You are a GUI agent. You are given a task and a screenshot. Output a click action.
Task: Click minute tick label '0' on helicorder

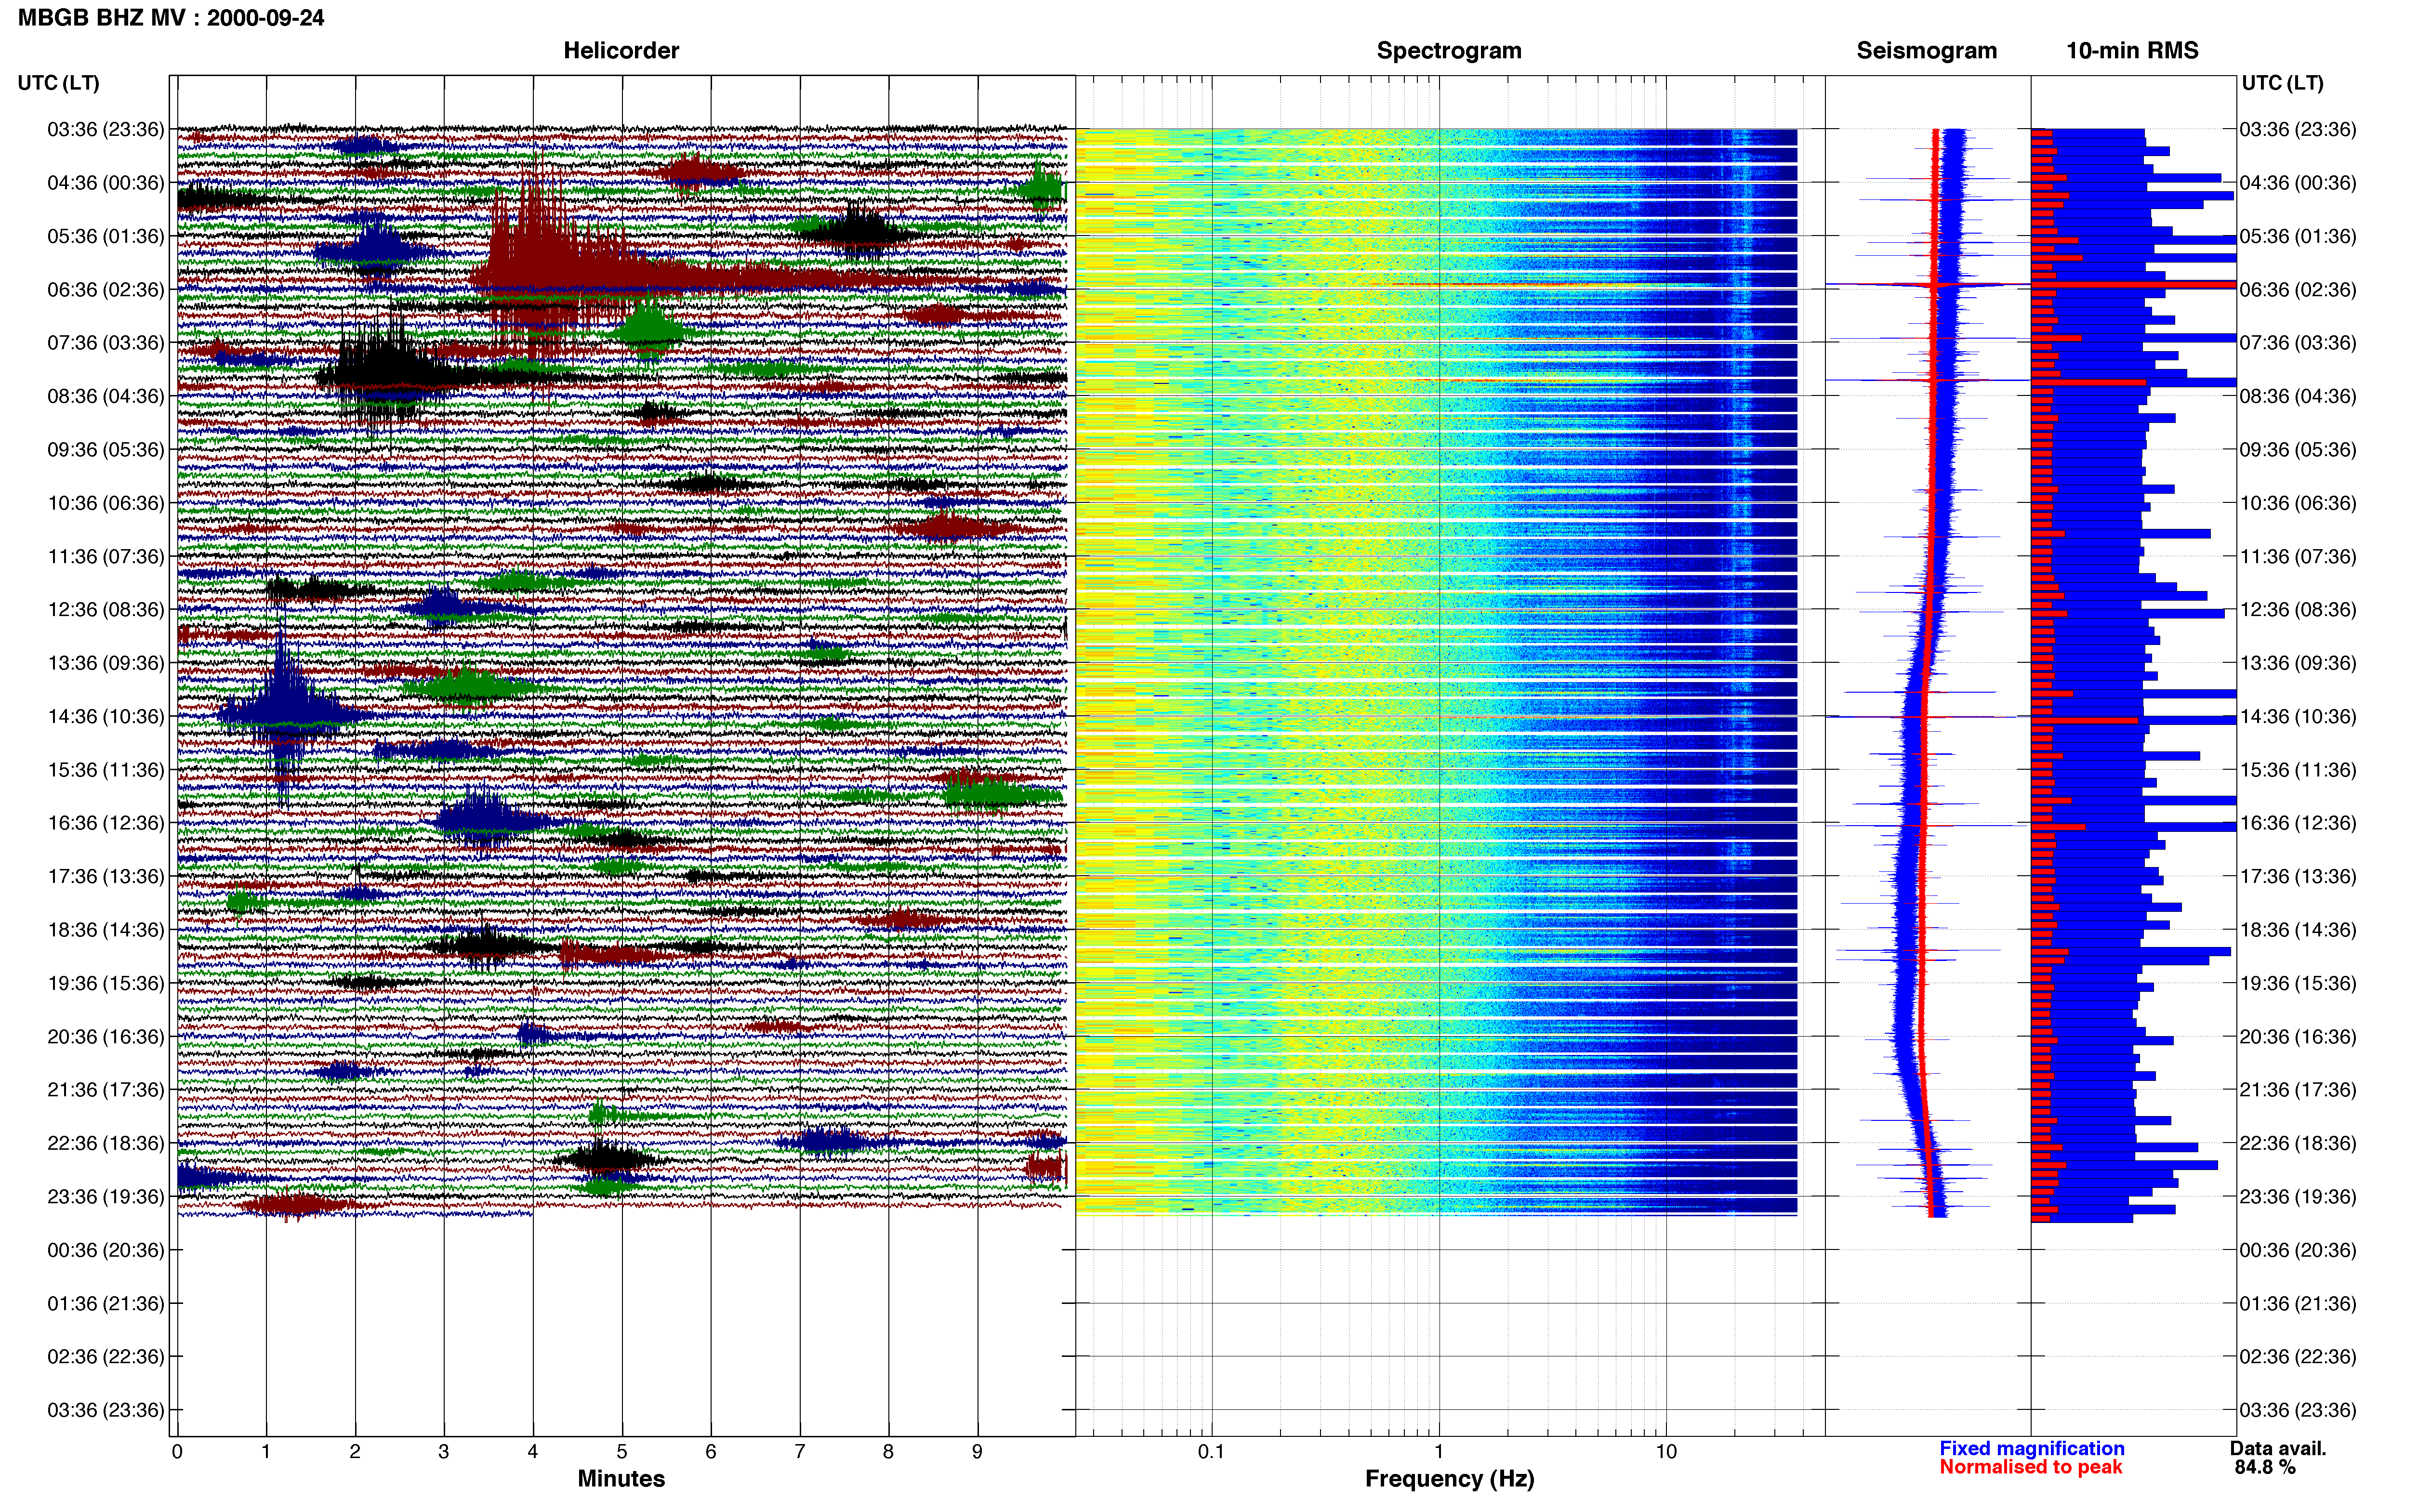tap(177, 1452)
